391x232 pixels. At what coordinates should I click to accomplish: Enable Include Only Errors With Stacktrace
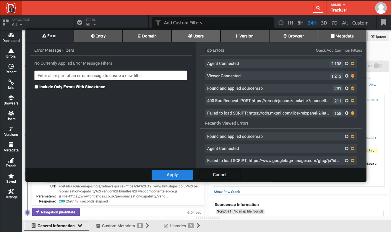[x=36, y=87]
